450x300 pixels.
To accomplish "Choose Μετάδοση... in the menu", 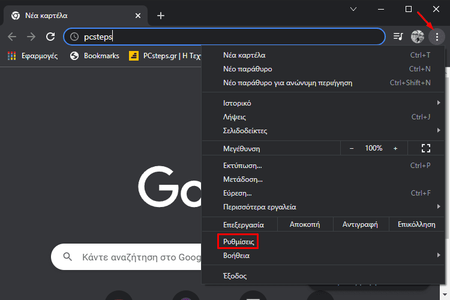I will (x=323, y=179).
